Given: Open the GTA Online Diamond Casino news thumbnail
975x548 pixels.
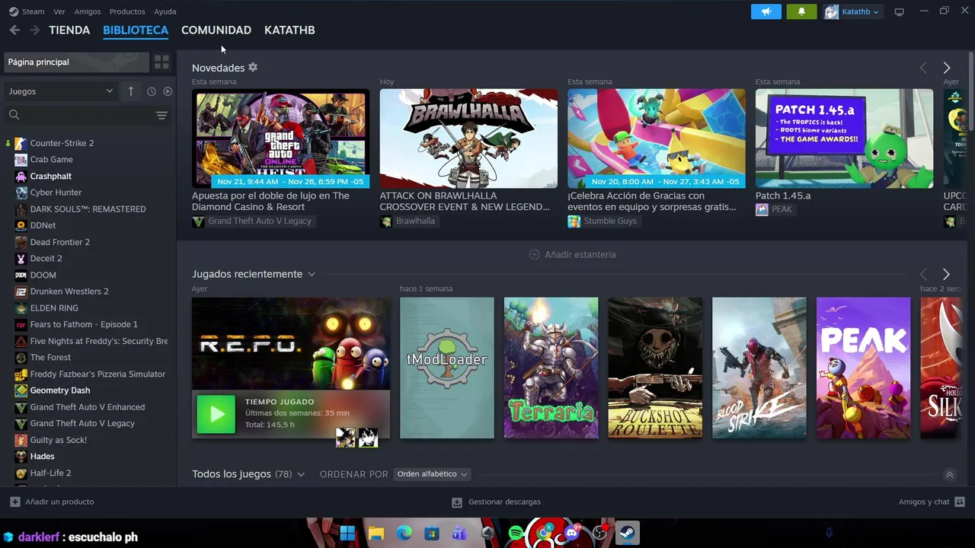Looking at the screenshot, I should [x=280, y=139].
